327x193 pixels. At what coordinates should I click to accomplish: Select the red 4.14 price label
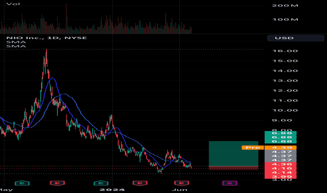(x=280, y=173)
